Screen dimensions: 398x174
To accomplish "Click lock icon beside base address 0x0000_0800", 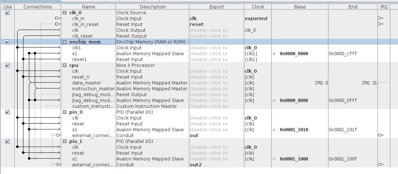I will pyautogui.click(x=274, y=101).
